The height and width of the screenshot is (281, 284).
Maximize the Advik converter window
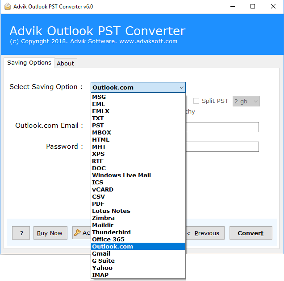coord(253,7)
